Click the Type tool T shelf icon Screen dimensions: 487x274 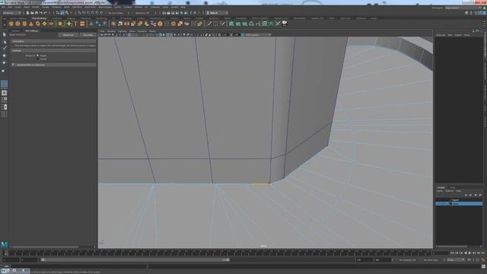click(75, 24)
